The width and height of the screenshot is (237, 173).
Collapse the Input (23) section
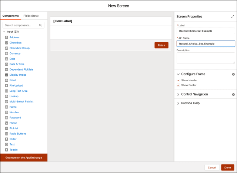4,32
